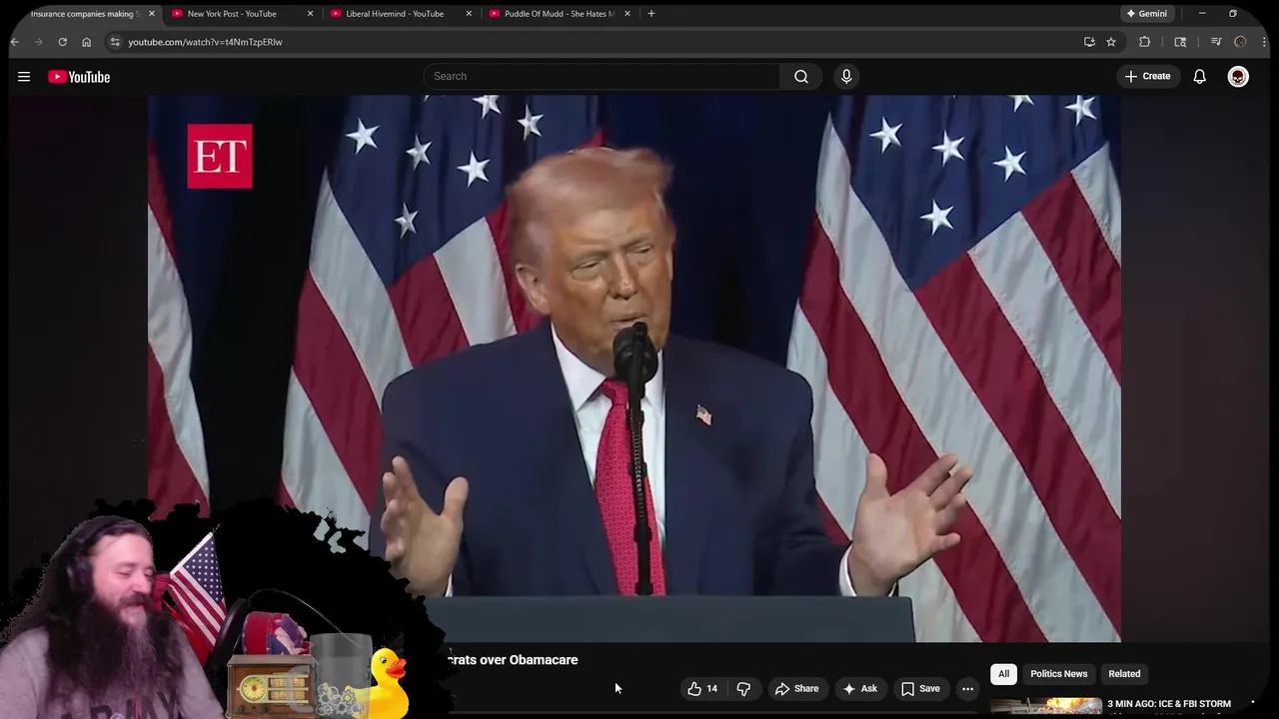Viewport: 1279px width, 719px height.
Task: Start voice search with the microphone
Action: point(846,76)
